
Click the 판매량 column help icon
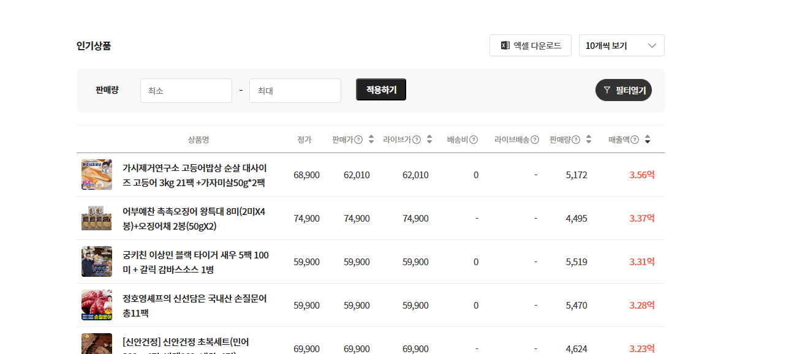[576, 140]
